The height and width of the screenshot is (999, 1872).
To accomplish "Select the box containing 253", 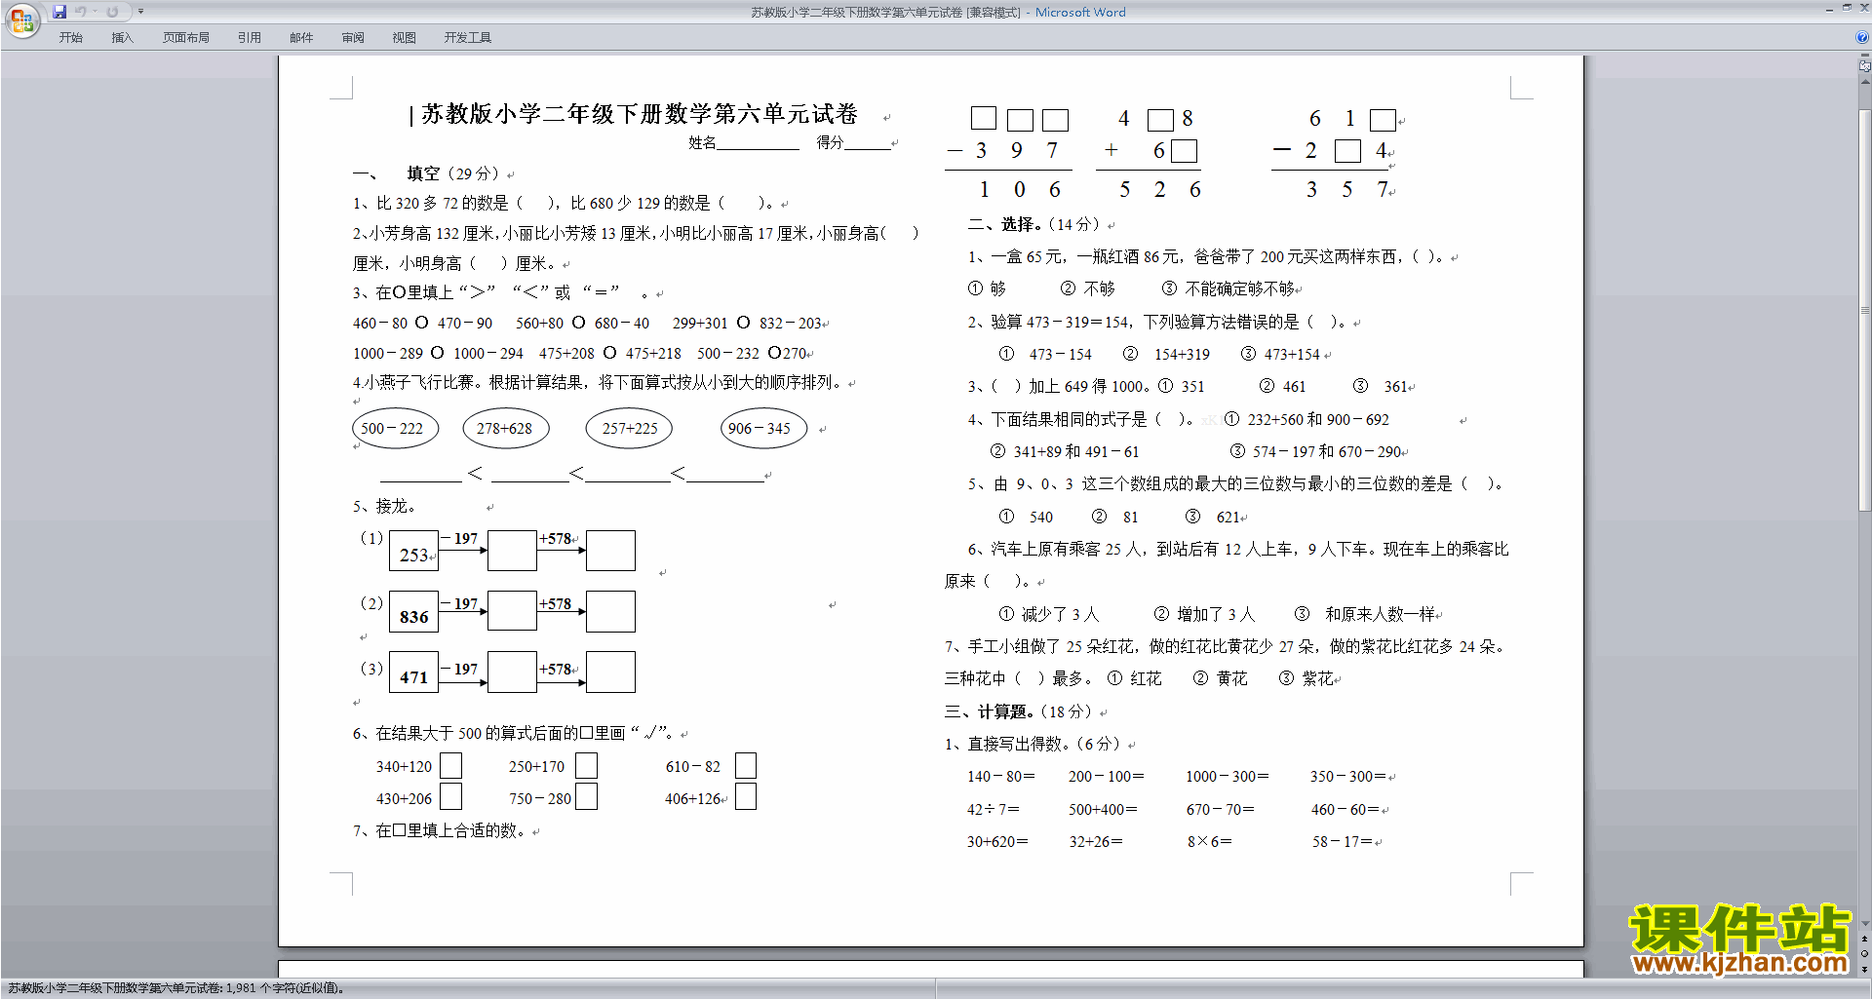I will (413, 551).
